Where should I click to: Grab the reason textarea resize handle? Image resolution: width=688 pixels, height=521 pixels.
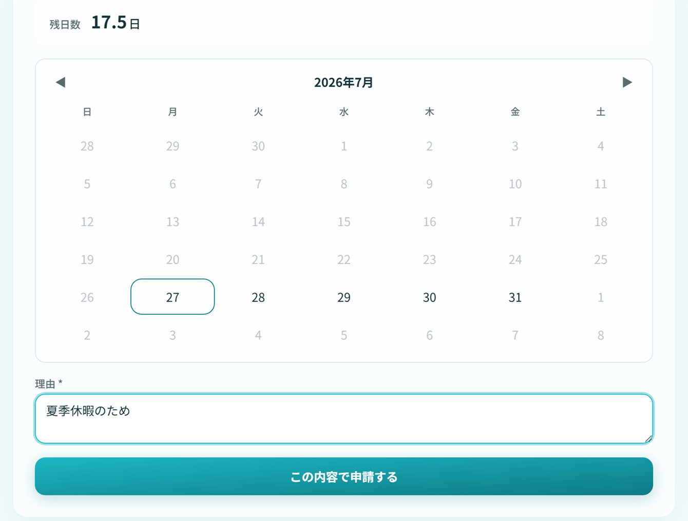648,439
